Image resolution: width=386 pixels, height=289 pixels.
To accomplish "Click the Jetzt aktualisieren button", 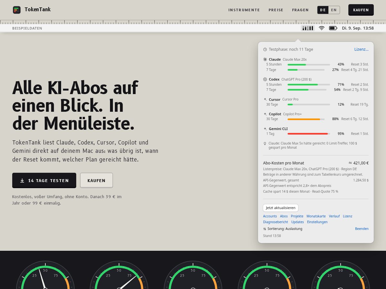I will (280, 208).
